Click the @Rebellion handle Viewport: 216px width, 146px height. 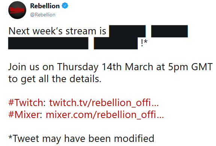coord(43,15)
